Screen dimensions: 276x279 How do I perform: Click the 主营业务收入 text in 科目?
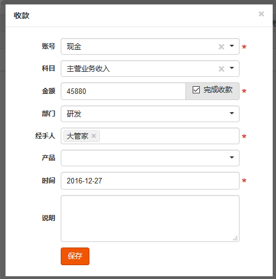[x=88, y=69]
